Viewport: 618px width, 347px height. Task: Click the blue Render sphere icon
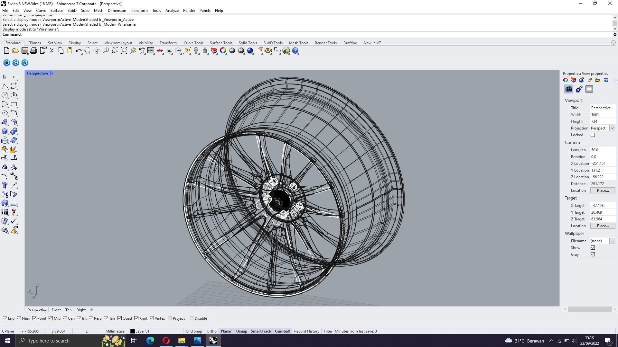[x=250, y=51]
